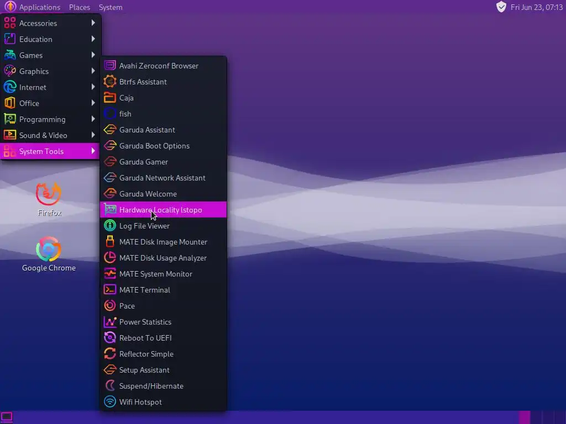Choose Power Statistics entry text
This screenshot has width=566, height=424.
[x=145, y=322]
